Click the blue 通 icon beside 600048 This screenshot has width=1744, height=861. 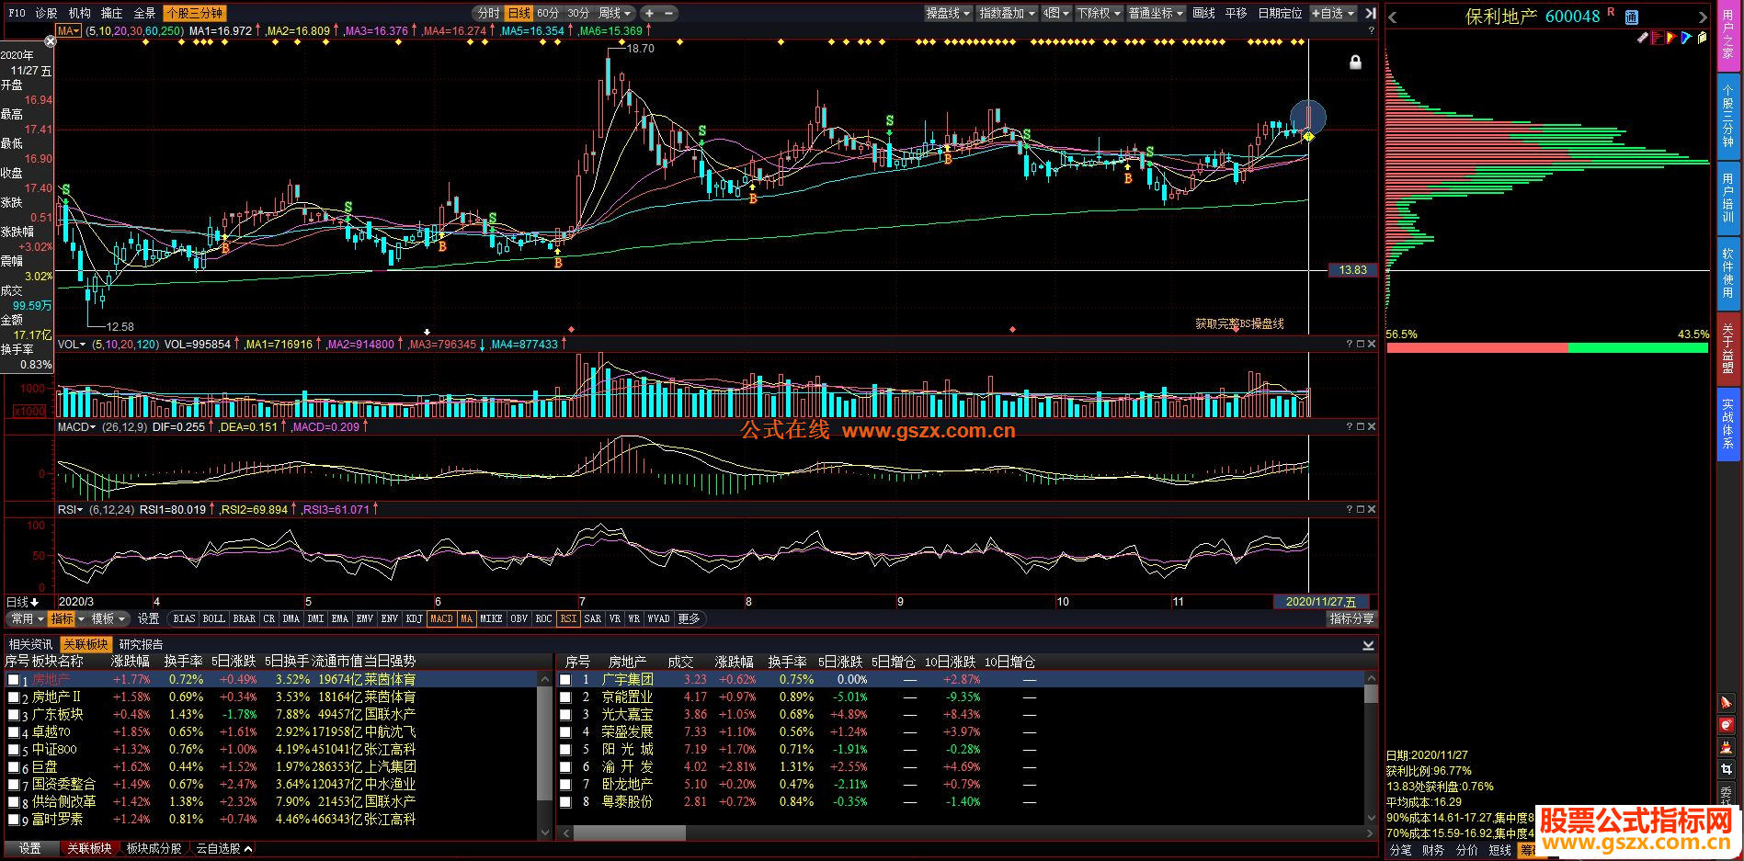(x=1632, y=17)
